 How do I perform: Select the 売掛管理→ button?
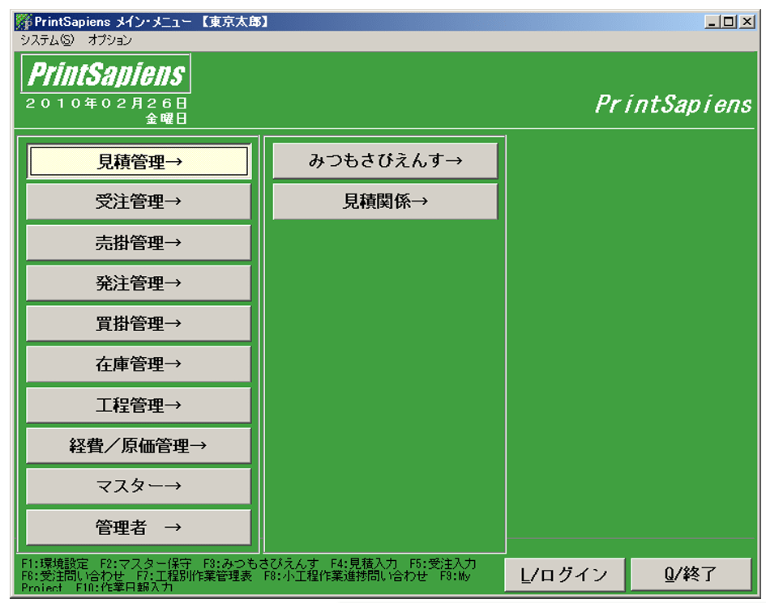[x=139, y=243]
